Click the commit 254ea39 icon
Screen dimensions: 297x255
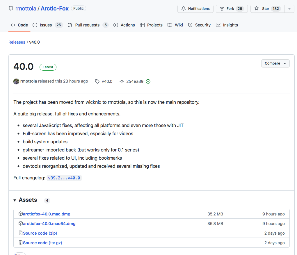click(x=122, y=82)
